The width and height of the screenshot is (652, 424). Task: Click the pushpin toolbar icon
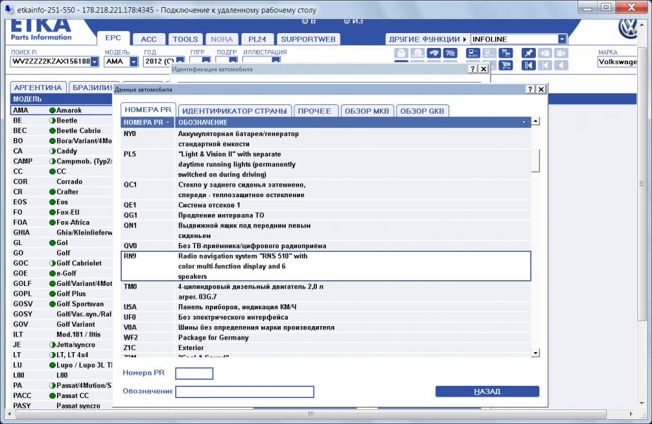529,53
